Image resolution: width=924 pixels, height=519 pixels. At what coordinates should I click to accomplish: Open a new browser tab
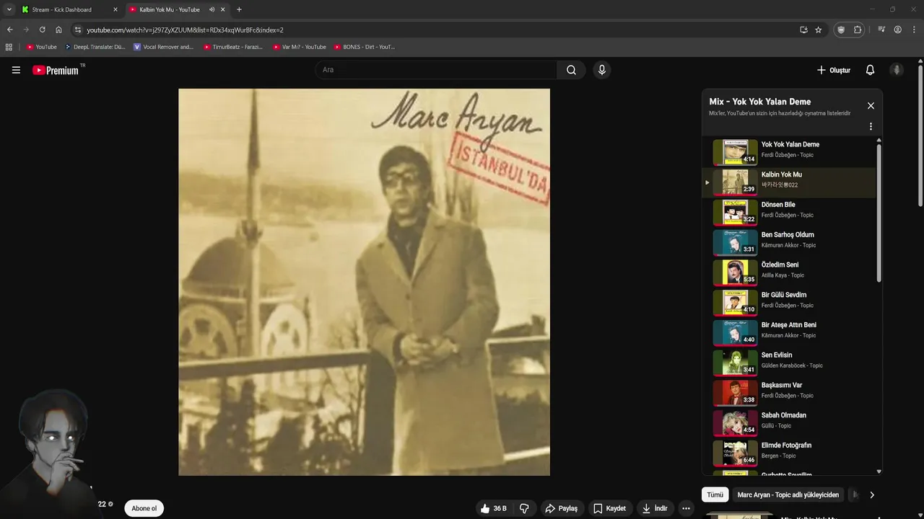(x=239, y=9)
